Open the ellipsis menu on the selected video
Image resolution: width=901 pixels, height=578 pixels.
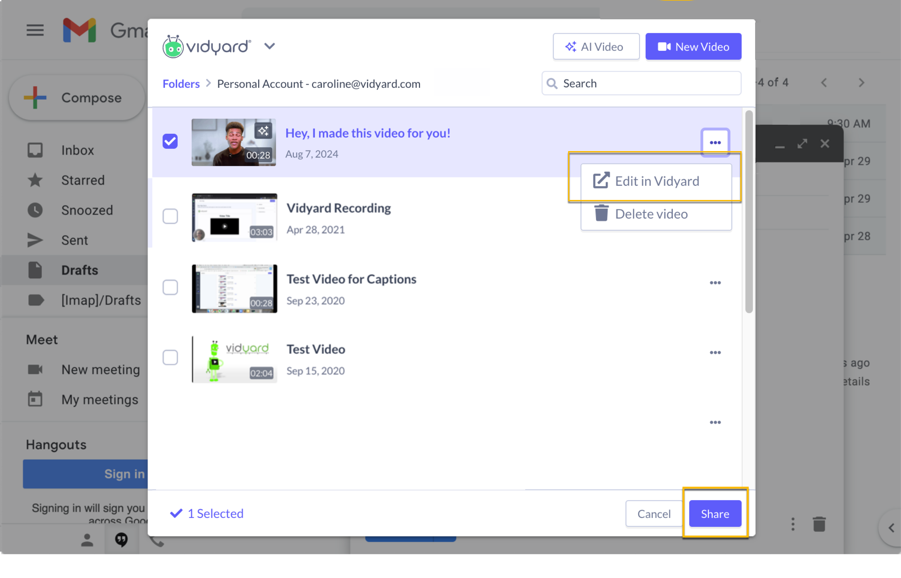click(x=715, y=142)
